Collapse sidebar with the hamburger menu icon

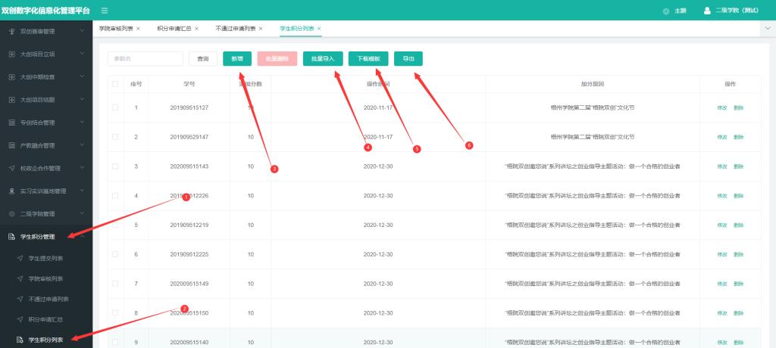click(104, 11)
